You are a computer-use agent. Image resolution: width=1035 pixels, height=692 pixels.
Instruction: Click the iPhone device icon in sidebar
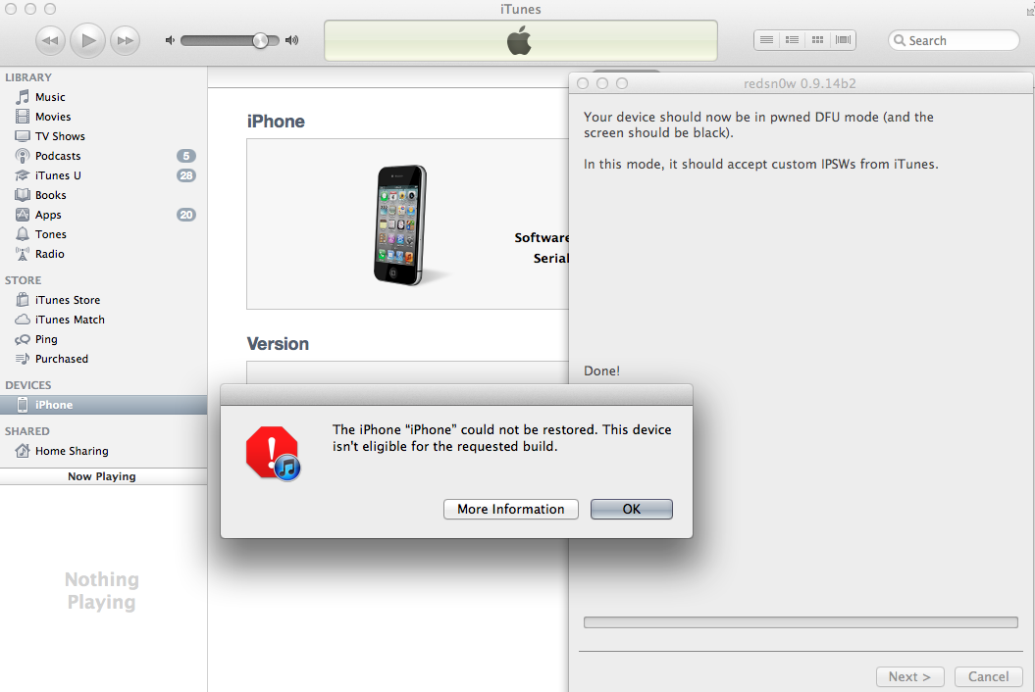(x=23, y=405)
